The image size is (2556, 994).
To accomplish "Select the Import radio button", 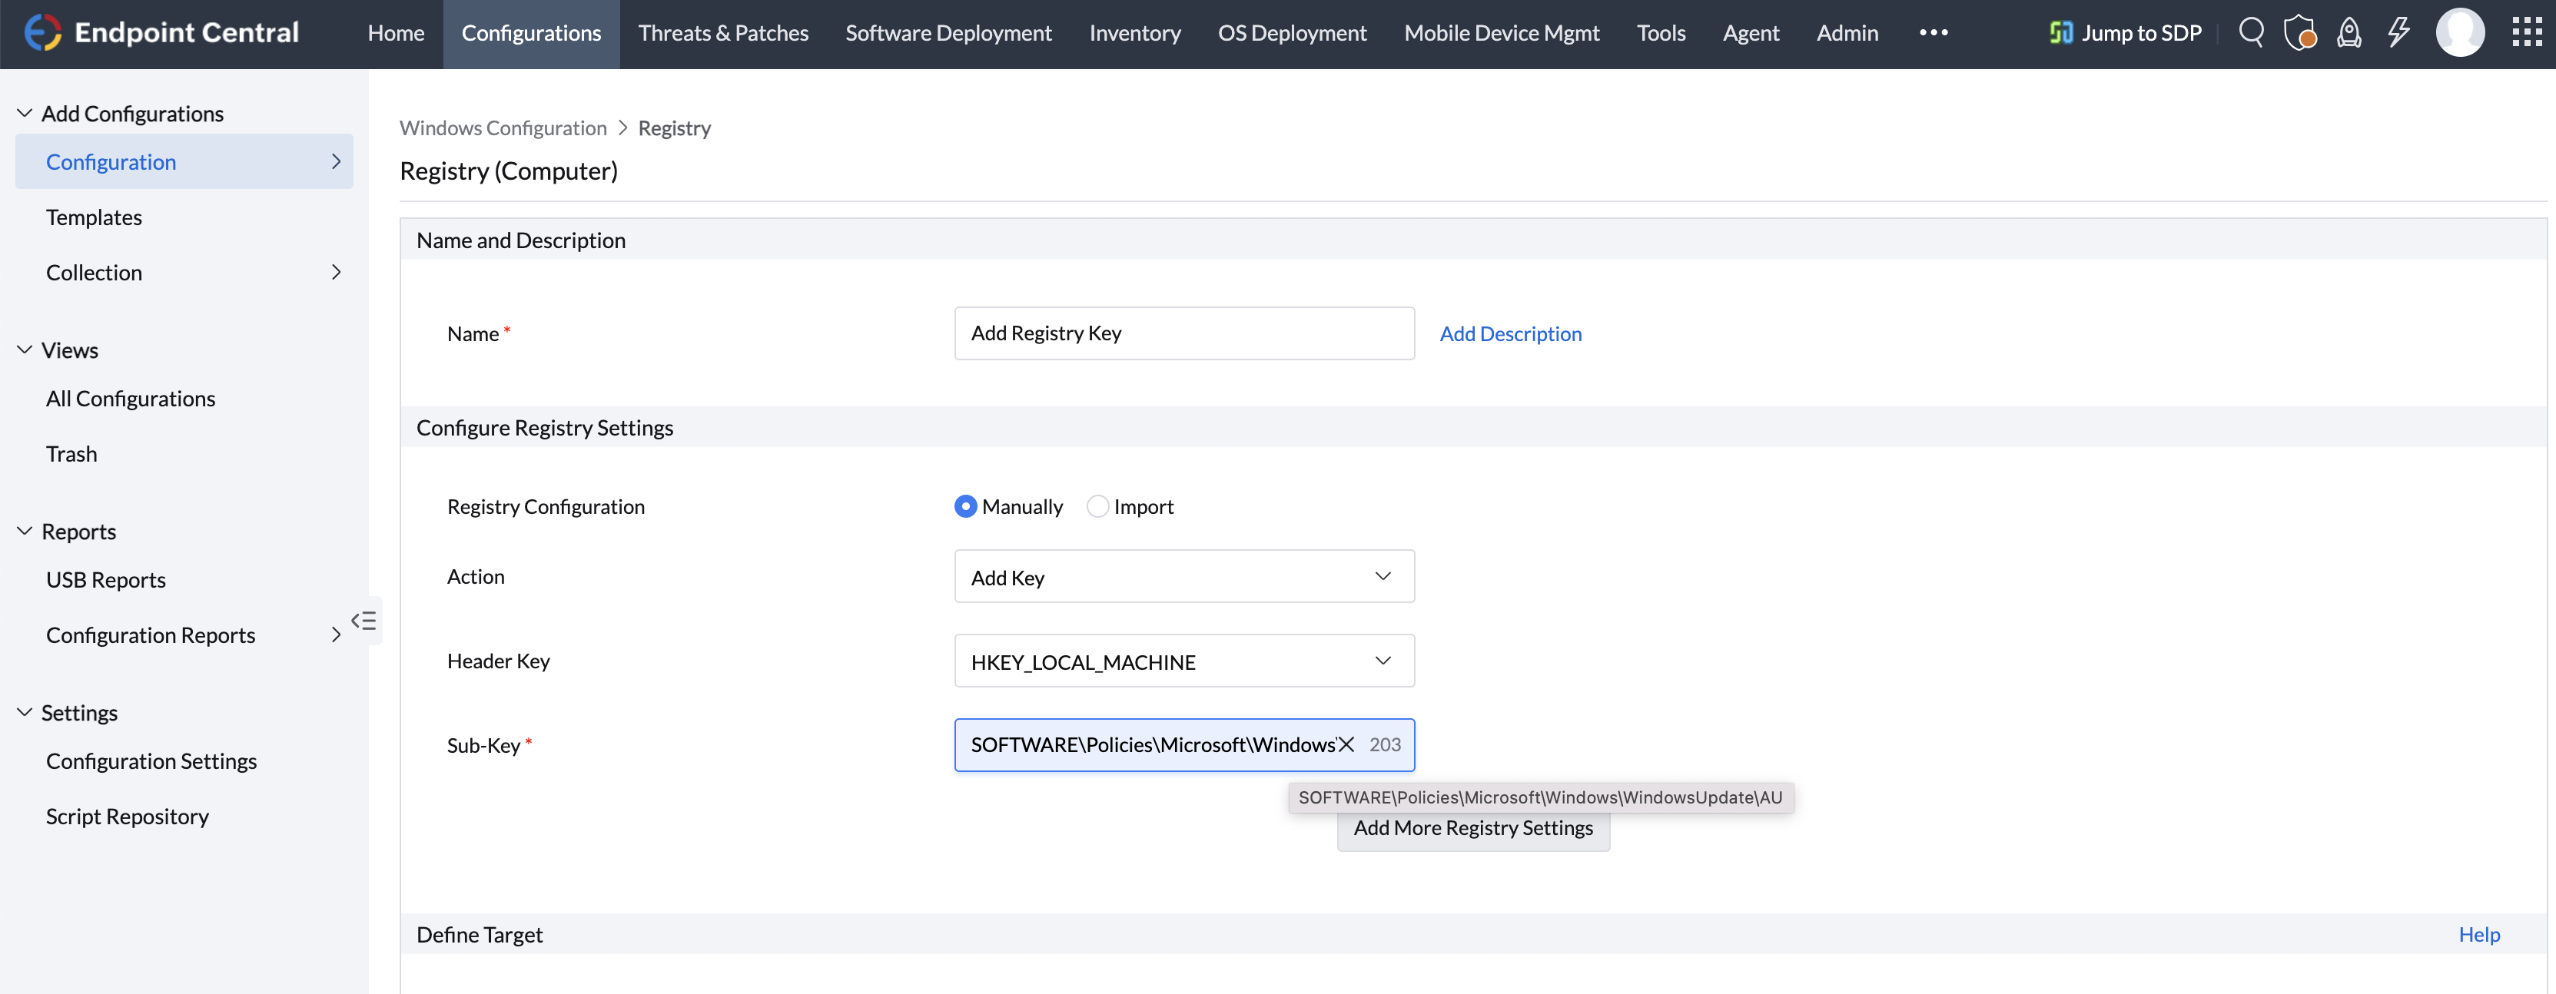I will tap(1097, 507).
